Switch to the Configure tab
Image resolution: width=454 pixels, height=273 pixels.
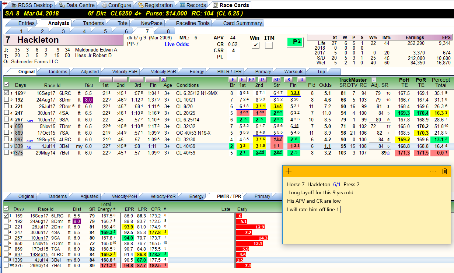116,5
